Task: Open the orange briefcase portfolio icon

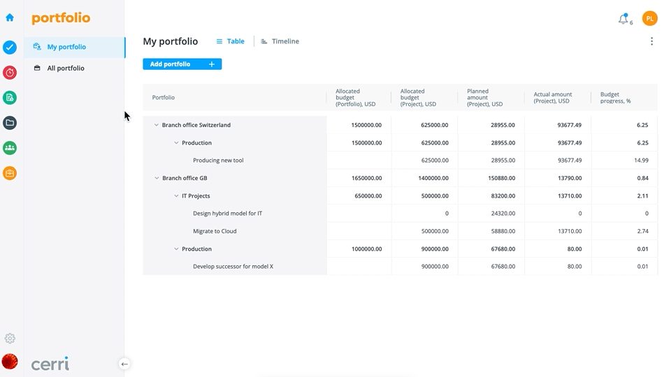Action: tap(10, 173)
